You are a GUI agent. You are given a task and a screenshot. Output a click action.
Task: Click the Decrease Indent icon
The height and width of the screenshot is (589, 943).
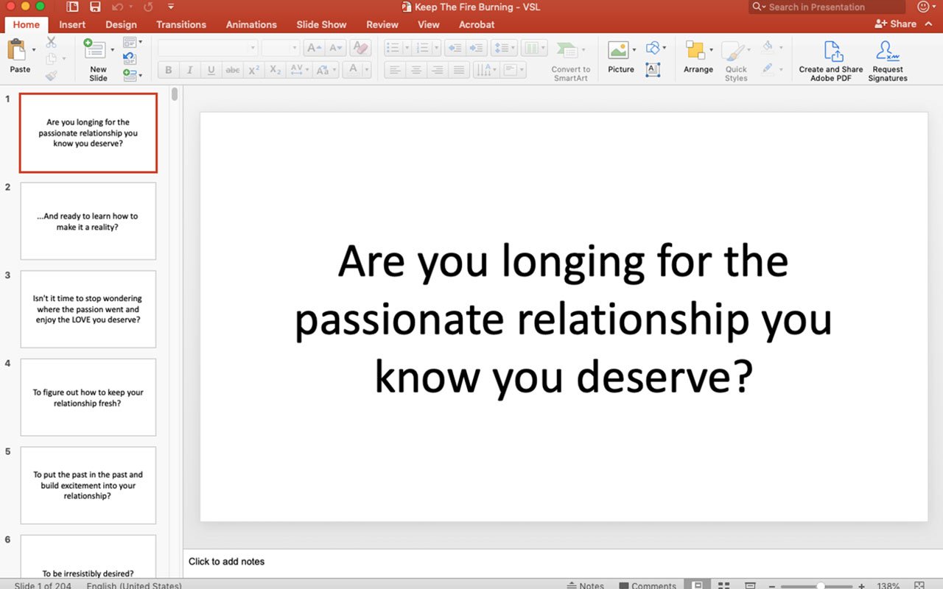[455, 48]
